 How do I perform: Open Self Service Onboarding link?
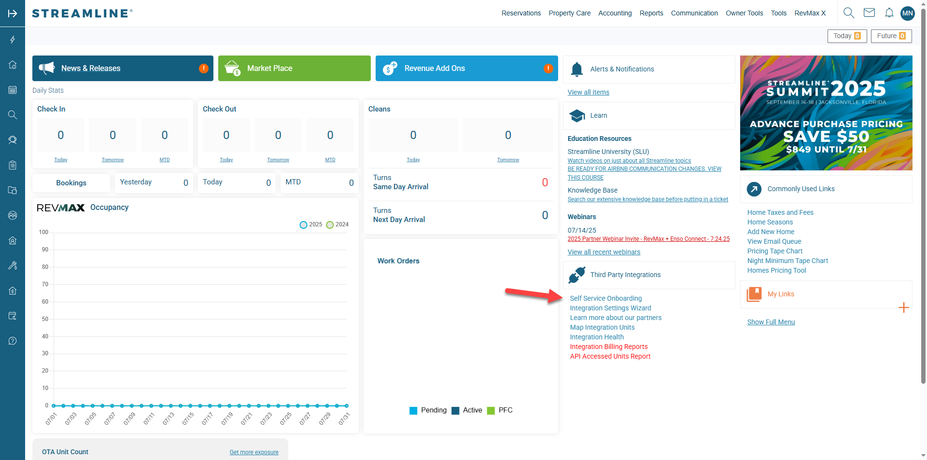point(606,298)
